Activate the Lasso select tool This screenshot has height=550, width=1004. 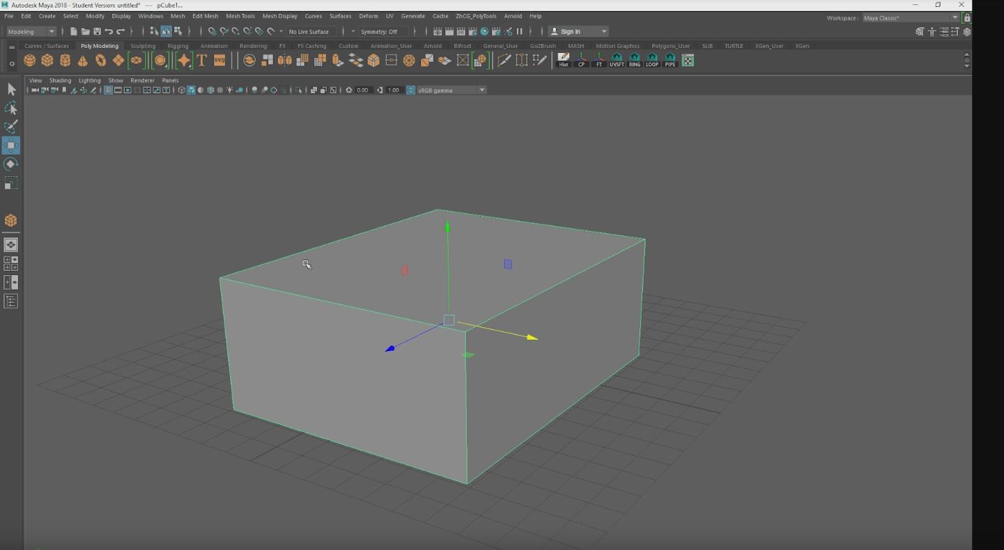(x=10, y=108)
